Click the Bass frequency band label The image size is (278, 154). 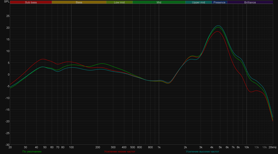coord(79,2)
